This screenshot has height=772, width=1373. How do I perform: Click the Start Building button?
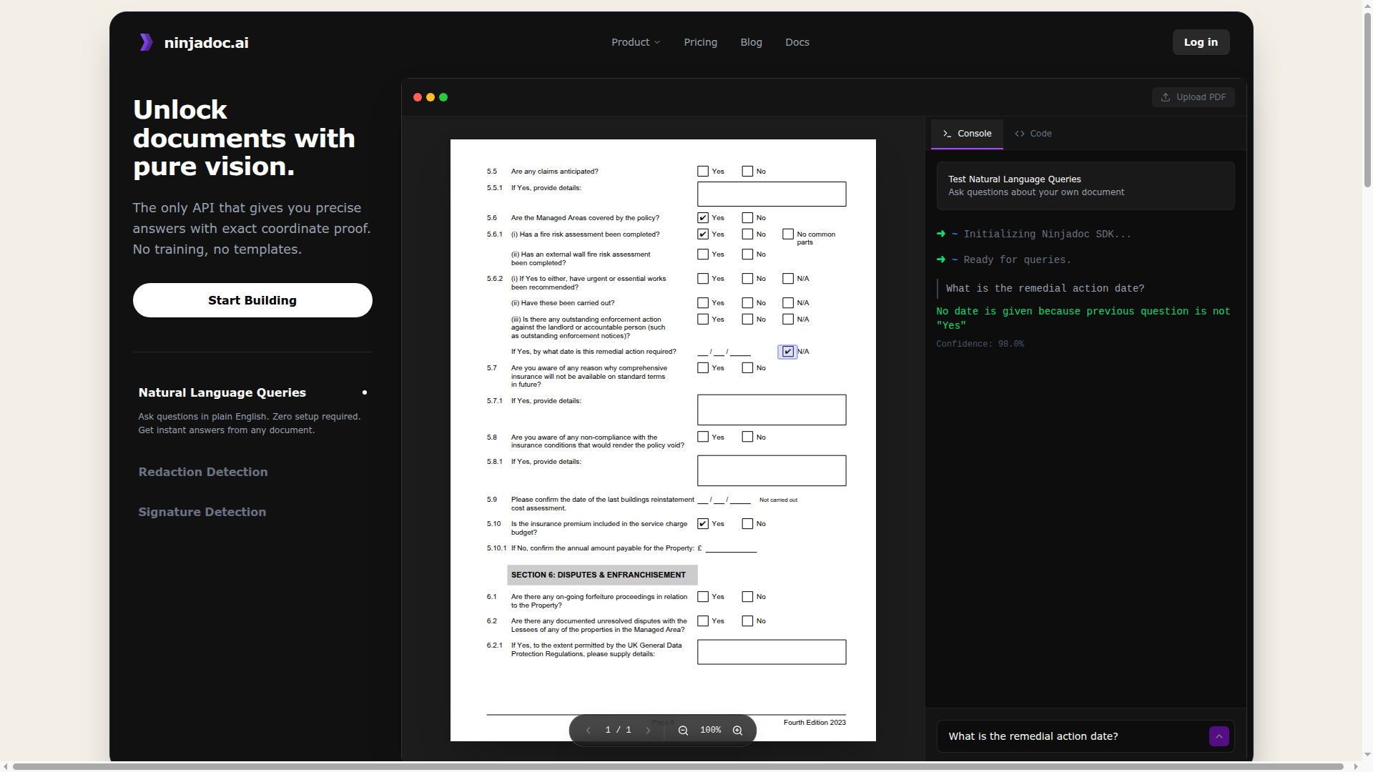point(252,300)
